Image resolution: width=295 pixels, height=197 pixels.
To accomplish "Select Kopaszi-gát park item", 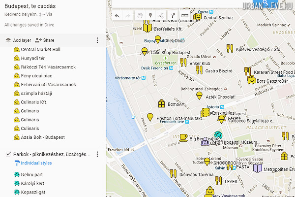I will tap(29, 192).
